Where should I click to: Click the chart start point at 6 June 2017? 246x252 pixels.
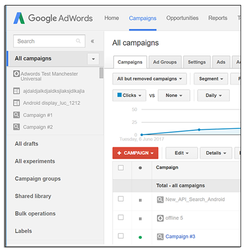pyautogui.click(x=142, y=135)
